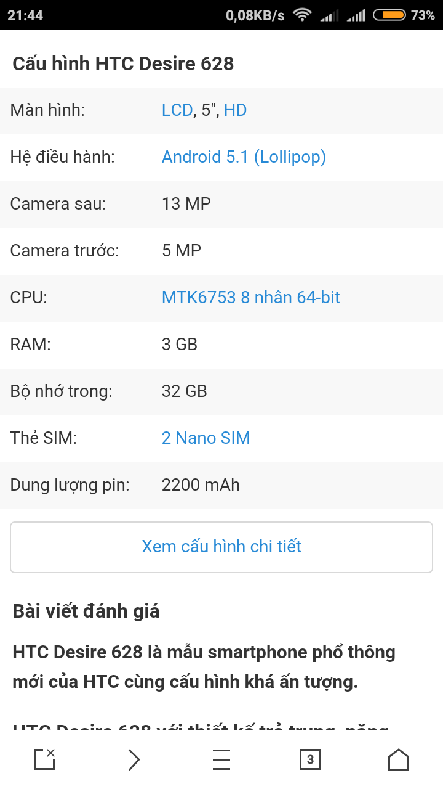
Task: Tap the Cấu hình HTC Desire 628 heading
Action: [123, 63]
